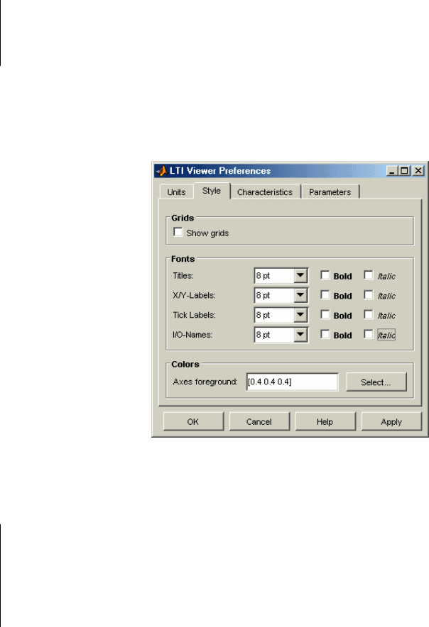Click the MATLAB logo icon in title bar

(162, 171)
